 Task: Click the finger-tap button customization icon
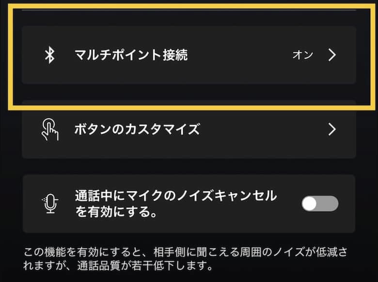tap(49, 129)
